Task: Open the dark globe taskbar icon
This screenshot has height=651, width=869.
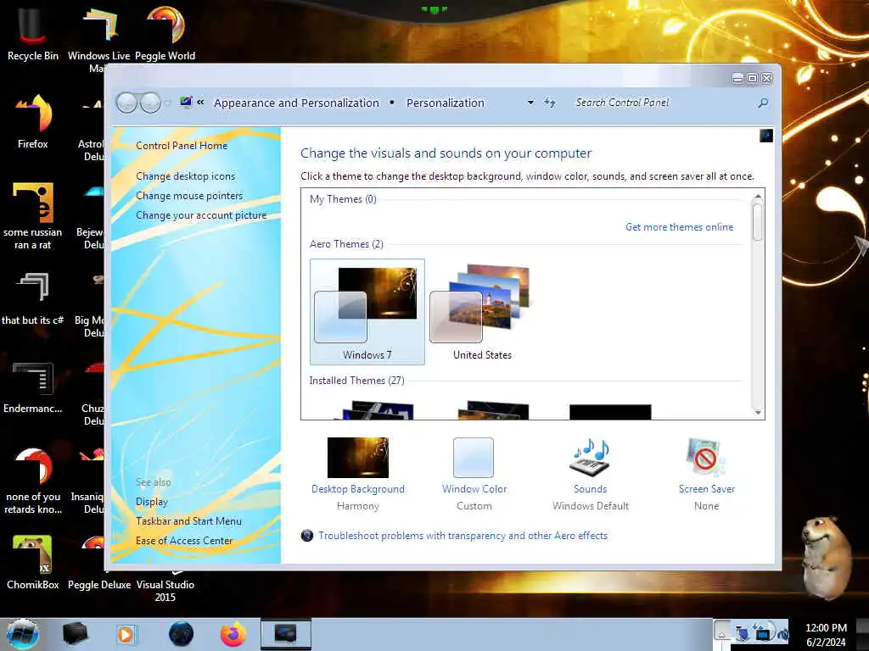Action: coord(182,634)
